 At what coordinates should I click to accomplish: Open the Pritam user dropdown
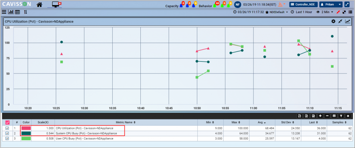(331, 4)
